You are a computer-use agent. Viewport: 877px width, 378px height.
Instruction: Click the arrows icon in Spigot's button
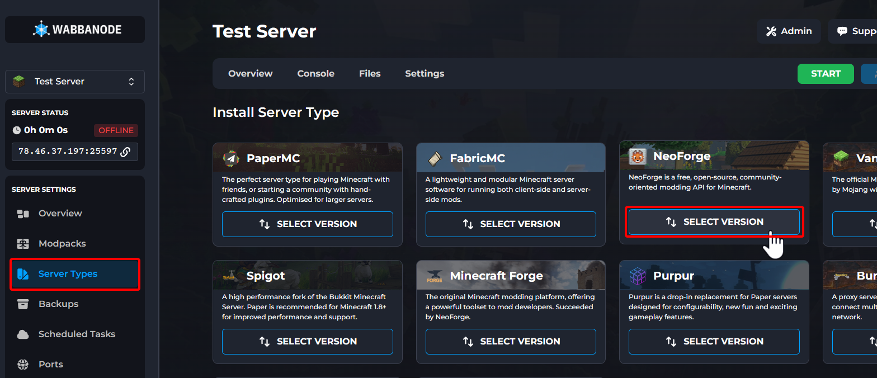click(x=265, y=342)
